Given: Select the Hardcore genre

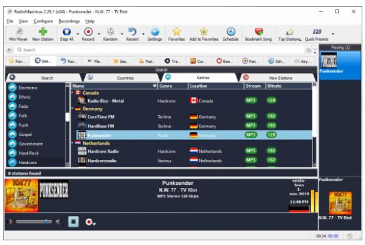Looking at the screenshot, I should click(36, 162).
